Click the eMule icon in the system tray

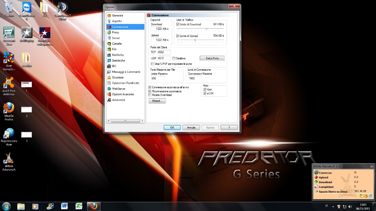coord(339,207)
